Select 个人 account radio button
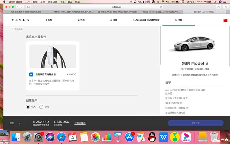Image resolution: width=230 pixels, height=144 pixels. [x=28, y=107]
